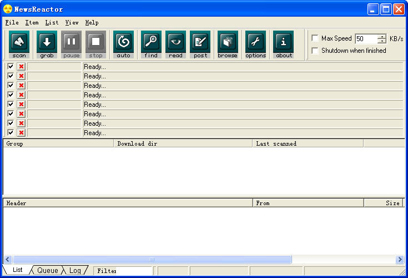
Task: Switch to the Log tab
Action: tap(75, 270)
